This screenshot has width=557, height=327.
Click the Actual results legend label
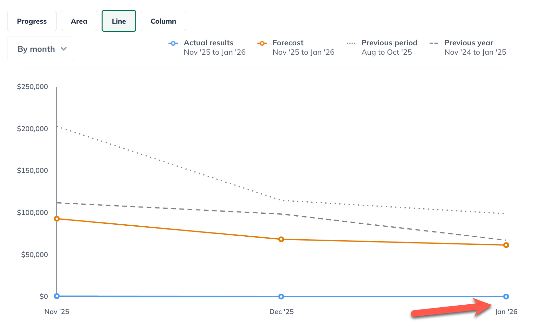pyautogui.click(x=208, y=43)
